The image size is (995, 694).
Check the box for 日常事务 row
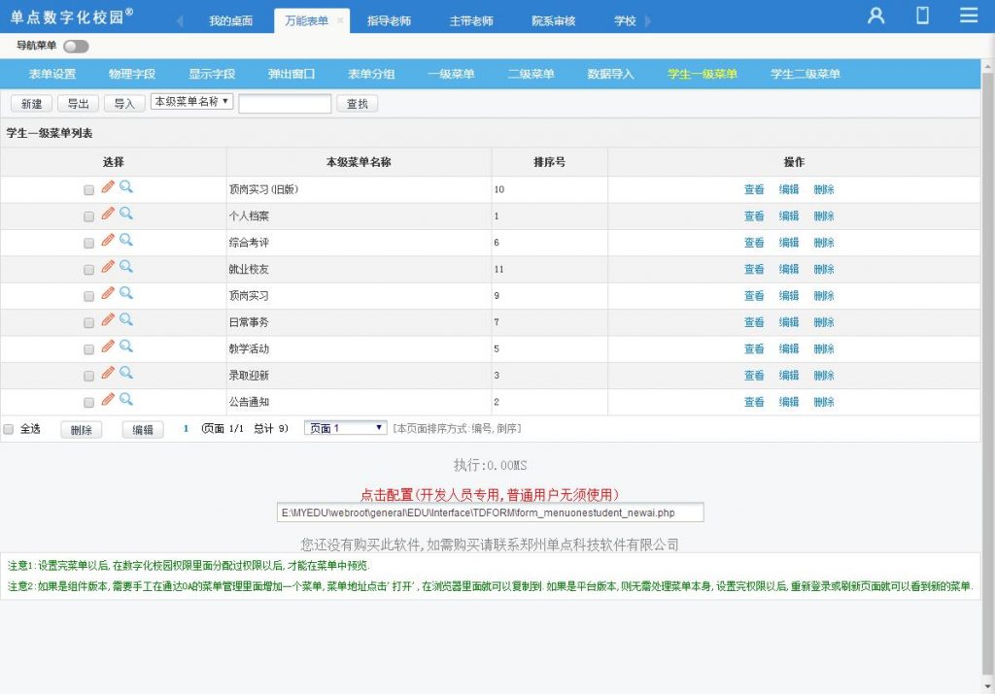pyautogui.click(x=88, y=323)
